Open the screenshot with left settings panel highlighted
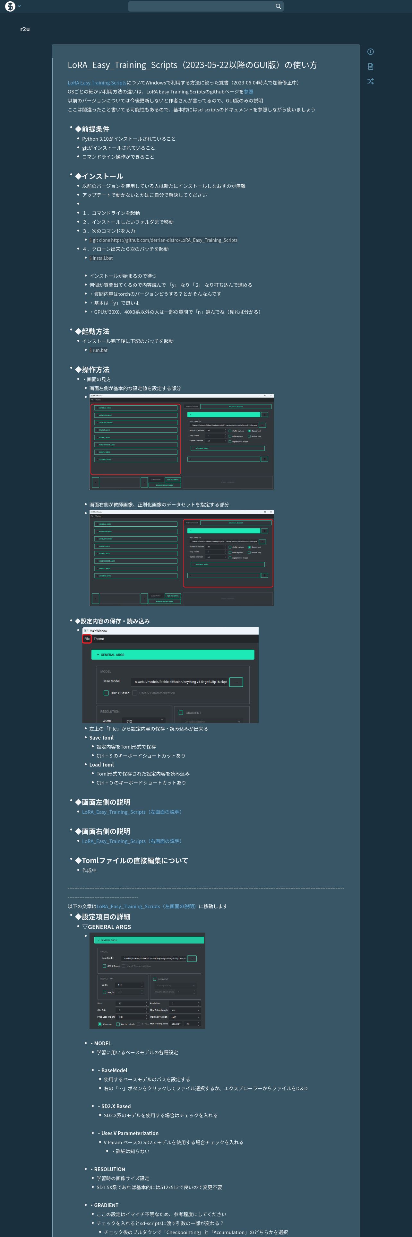Screen dimensions: 412x1237 pyautogui.click(x=182, y=442)
